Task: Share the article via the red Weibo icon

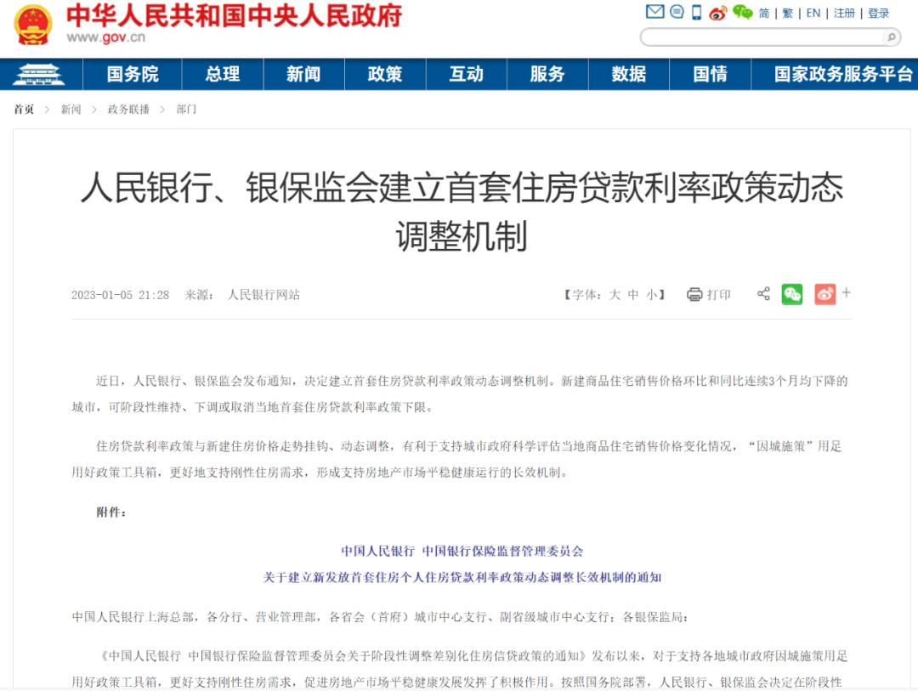Action: pyautogui.click(x=824, y=292)
